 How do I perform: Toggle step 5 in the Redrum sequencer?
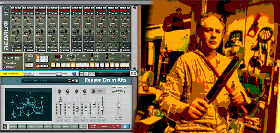coord(73,66)
